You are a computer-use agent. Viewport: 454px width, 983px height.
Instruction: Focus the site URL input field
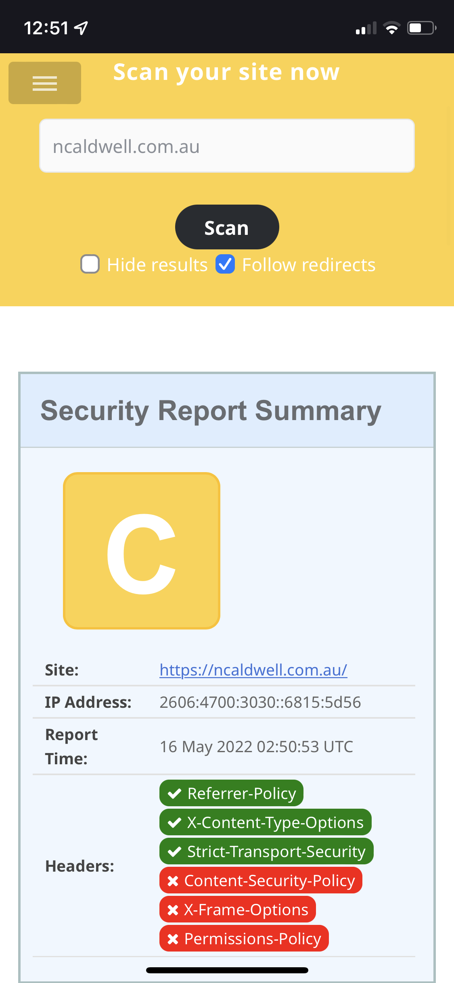[x=227, y=146]
